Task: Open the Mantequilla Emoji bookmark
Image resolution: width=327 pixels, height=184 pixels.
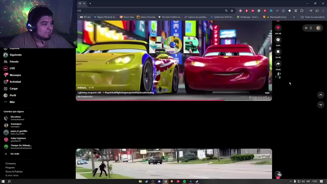Action: click(x=275, y=17)
